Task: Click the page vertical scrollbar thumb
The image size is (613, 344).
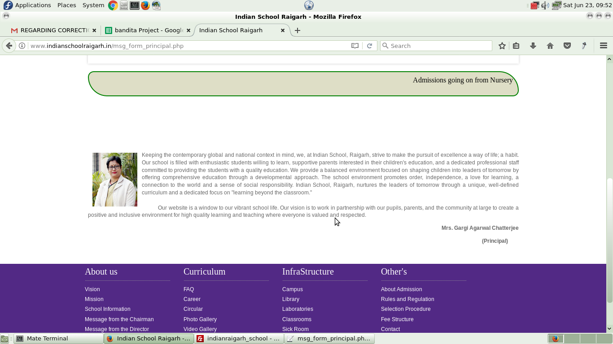Action: [x=609, y=241]
